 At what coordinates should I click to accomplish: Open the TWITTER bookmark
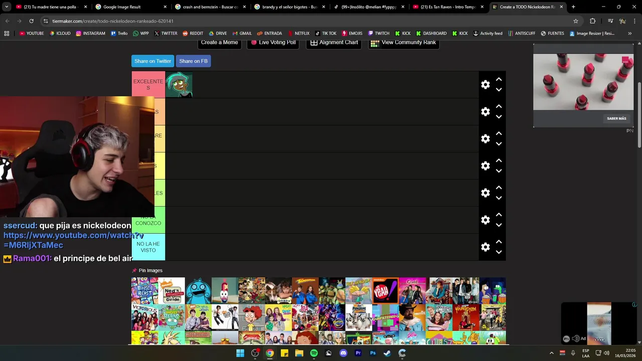[x=166, y=34]
